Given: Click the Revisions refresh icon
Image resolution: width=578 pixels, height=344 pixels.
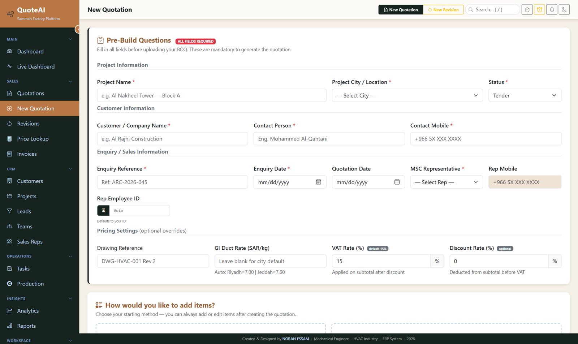Looking at the screenshot, I should (x=10, y=124).
